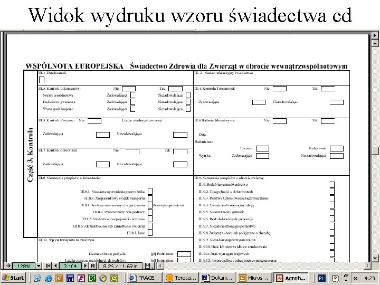380x285 pixels.
Task: Switch to the TRACE.. taskbar window
Action: (145, 278)
